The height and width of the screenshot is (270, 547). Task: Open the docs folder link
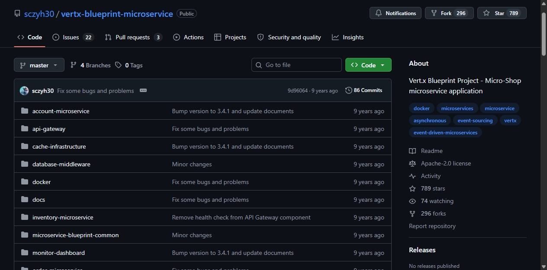39,200
